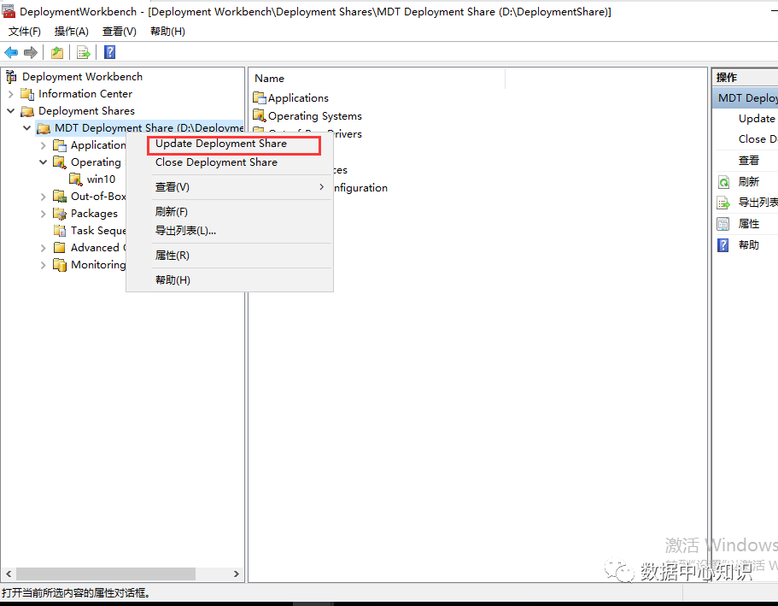Viewport: 778px width, 606px height.
Task: Click the Deployment Shares folder icon
Action: [27, 111]
